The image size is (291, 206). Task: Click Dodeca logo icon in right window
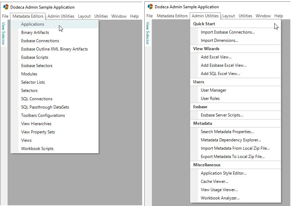(150, 7)
